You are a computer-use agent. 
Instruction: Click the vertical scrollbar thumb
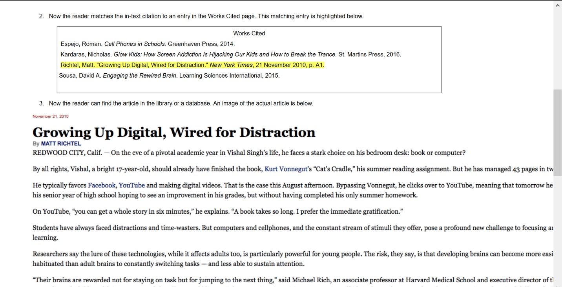click(x=558, y=133)
